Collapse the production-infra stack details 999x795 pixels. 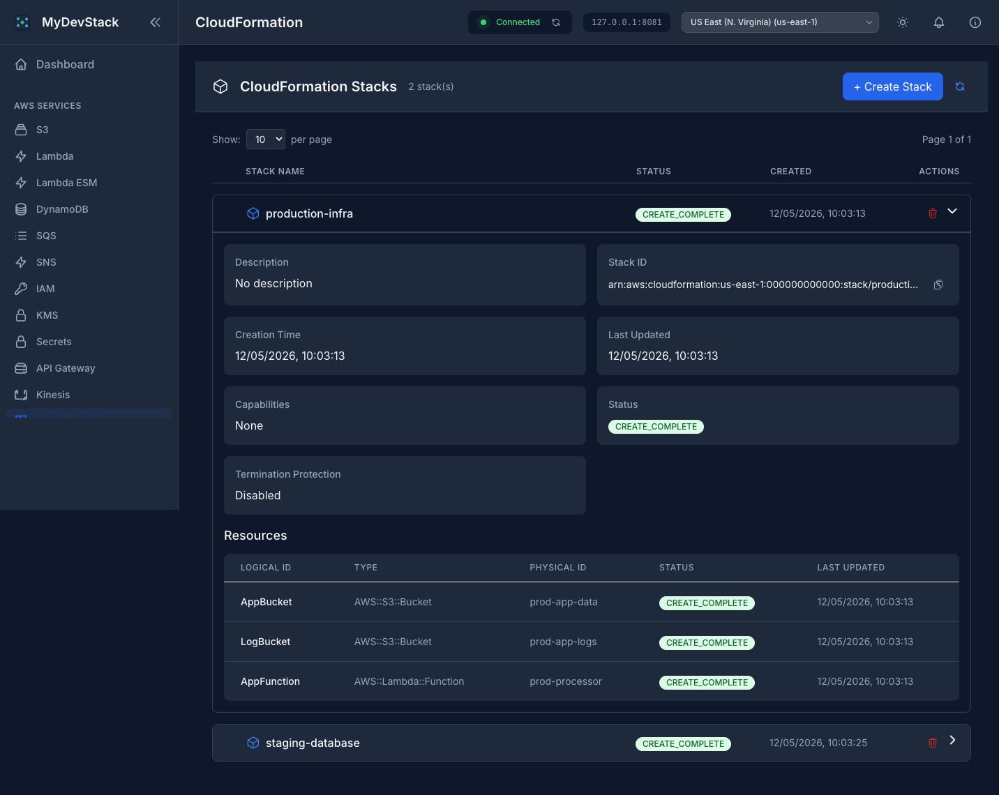pyautogui.click(x=952, y=211)
